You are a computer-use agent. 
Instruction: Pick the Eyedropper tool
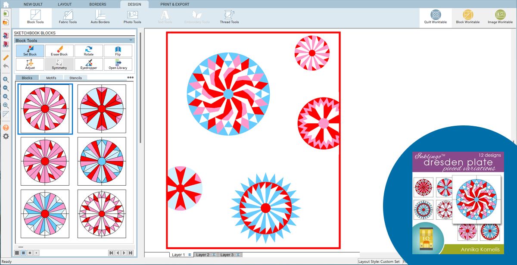click(89, 64)
